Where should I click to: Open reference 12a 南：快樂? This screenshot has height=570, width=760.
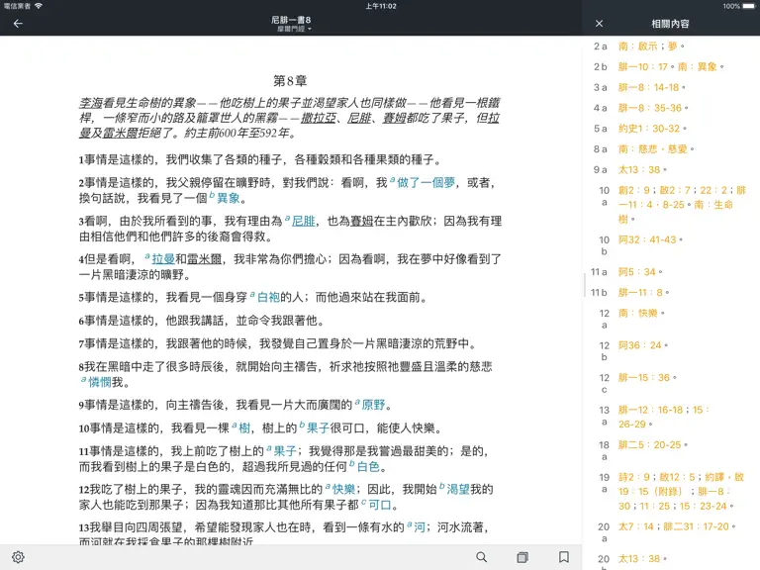(641, 314)
